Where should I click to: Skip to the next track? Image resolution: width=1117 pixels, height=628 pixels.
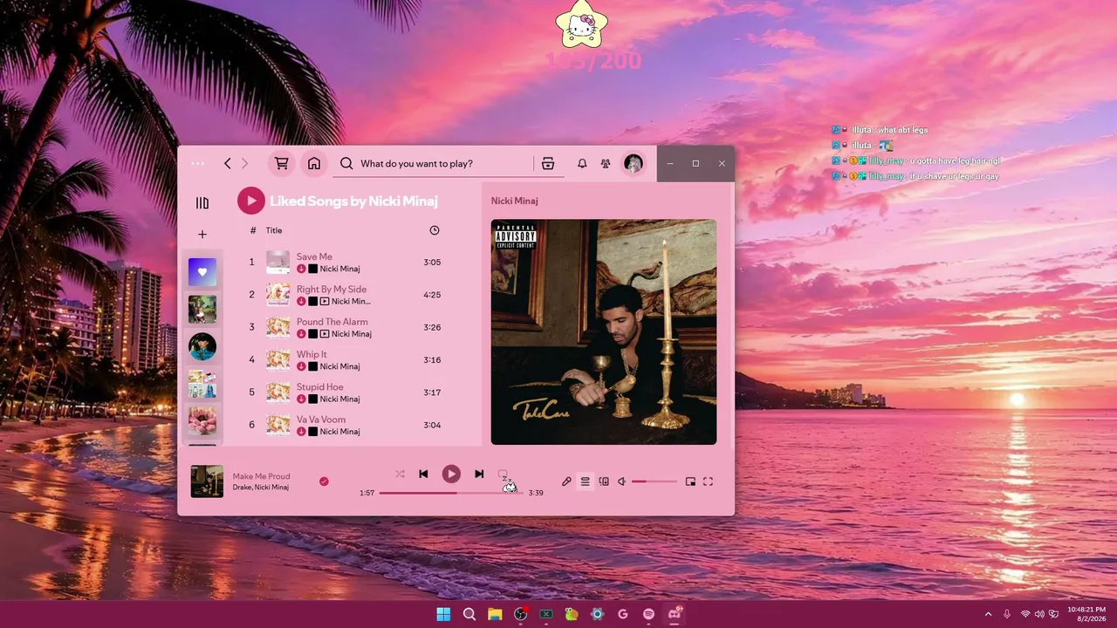(479, 474)
